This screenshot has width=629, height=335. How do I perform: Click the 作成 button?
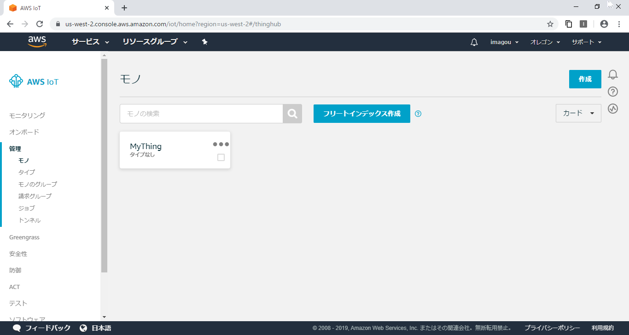(x=585, y=79)
